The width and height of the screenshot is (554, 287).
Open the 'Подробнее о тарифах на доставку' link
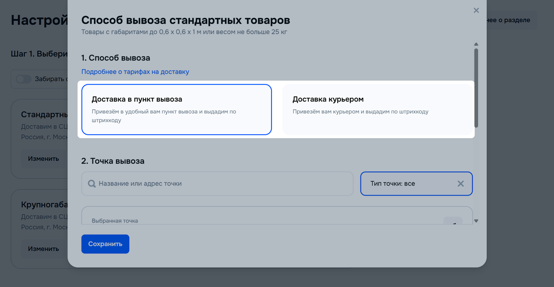(135, 72)
